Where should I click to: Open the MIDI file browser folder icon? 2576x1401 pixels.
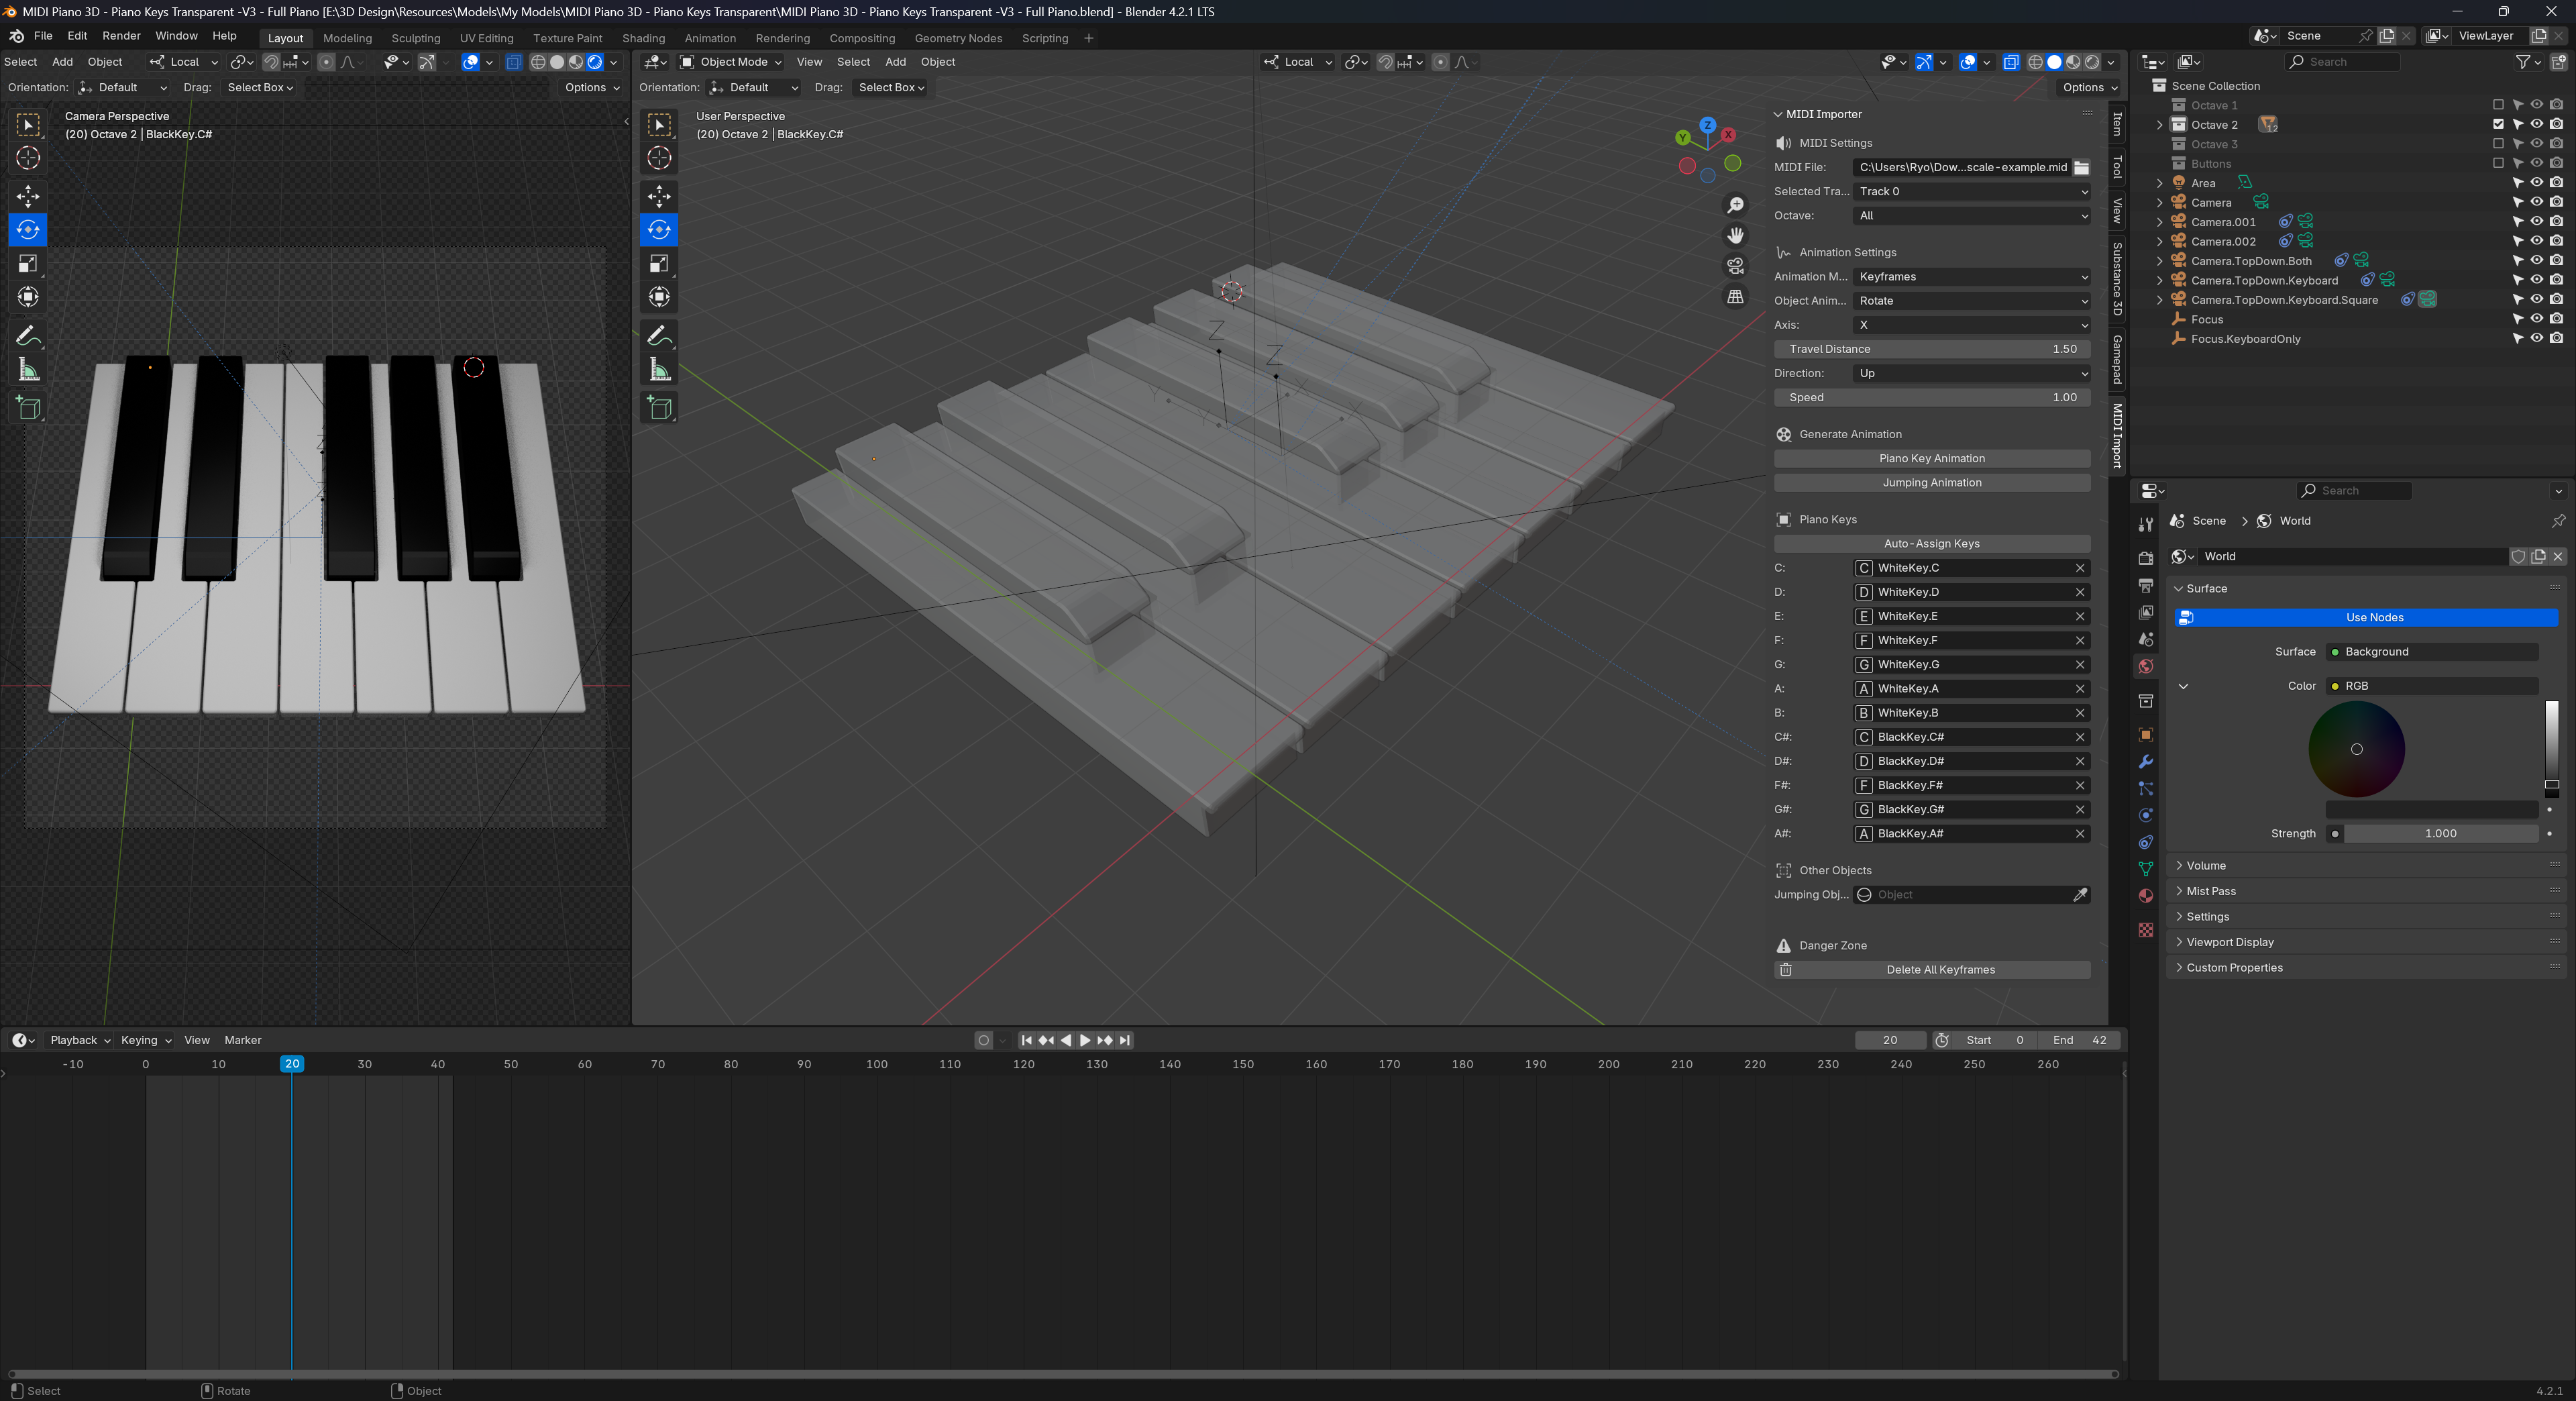click(x=2081, y=167)
